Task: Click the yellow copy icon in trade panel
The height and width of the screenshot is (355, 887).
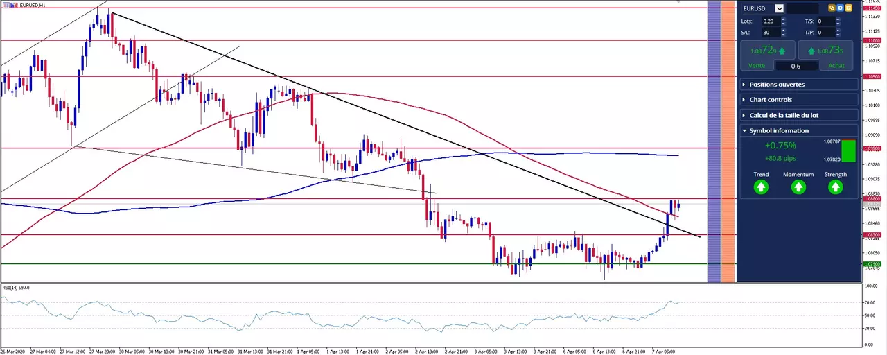Action: pos(832,8)
